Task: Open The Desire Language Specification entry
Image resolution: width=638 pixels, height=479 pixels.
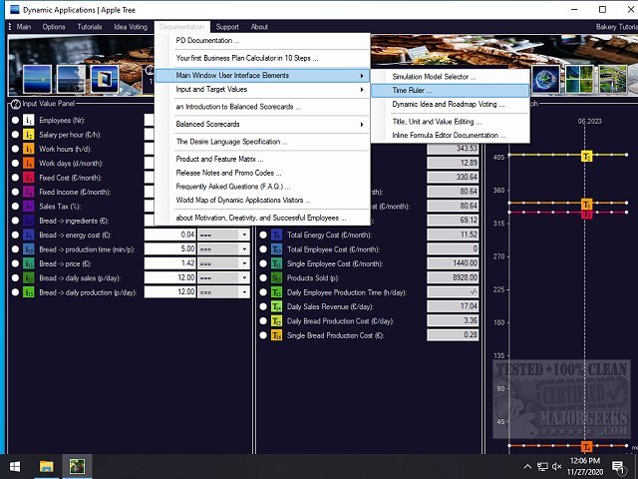Action: [263, 142]
